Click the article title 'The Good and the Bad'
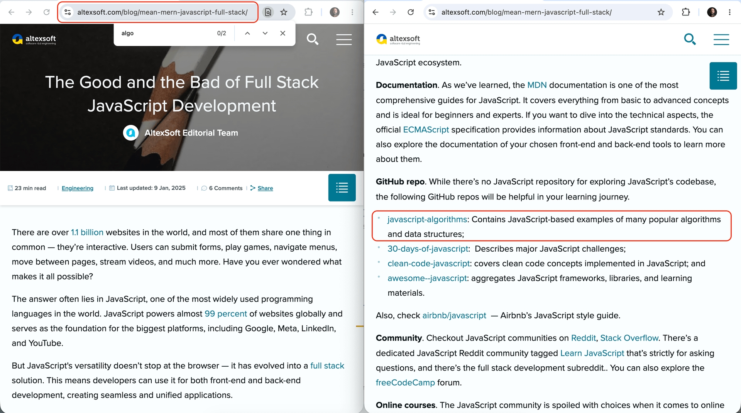 pos(182,94)
